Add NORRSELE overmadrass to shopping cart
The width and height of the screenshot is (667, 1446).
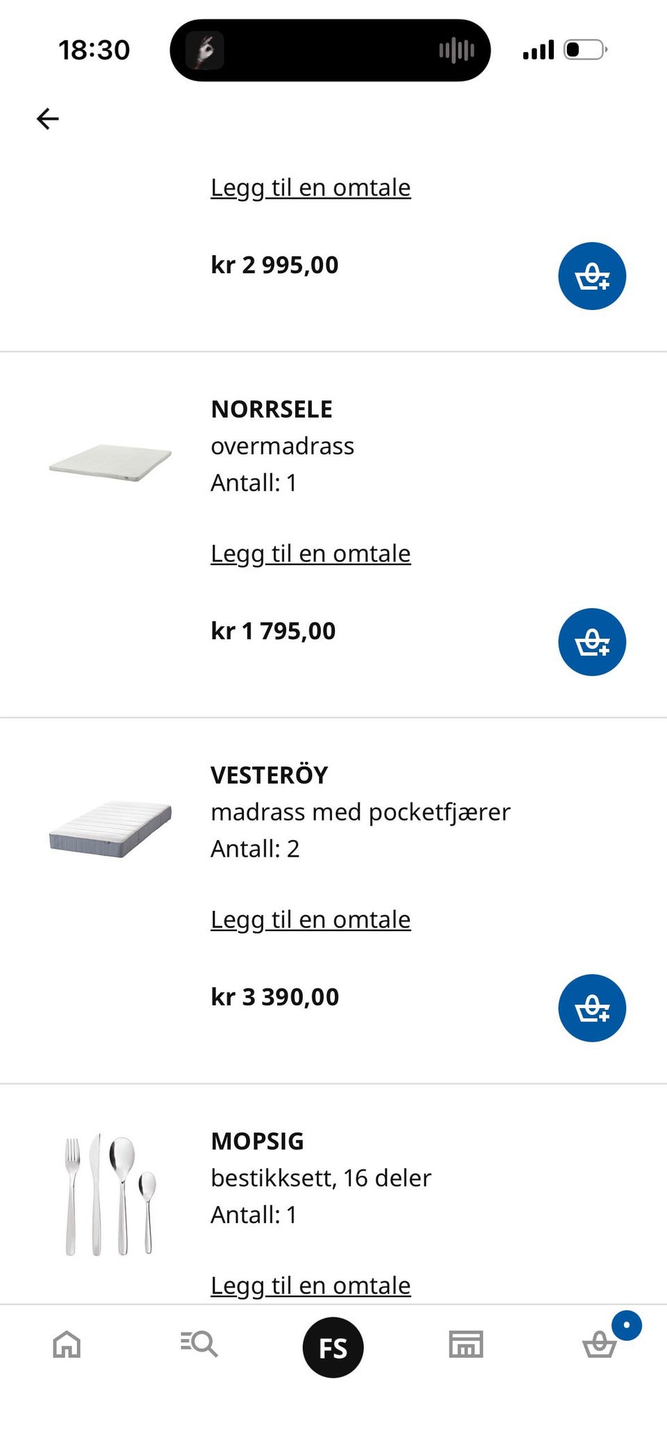tap(592, 642)
